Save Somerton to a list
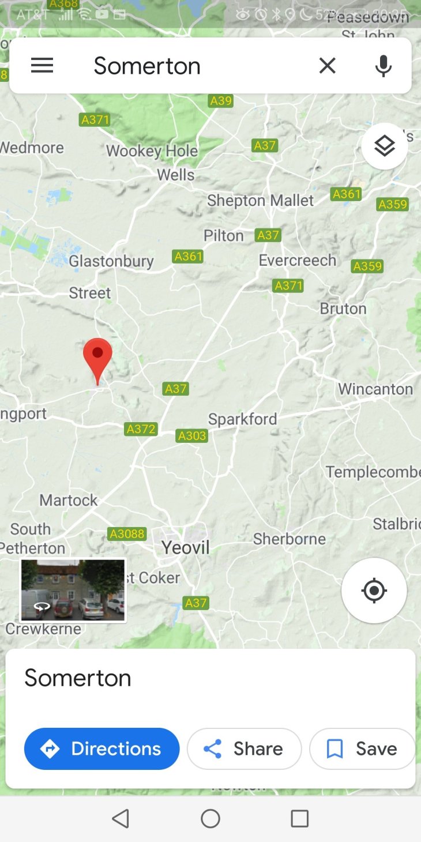Image resolution: width=421 pixels, height=842 pixels. (362, 749)
